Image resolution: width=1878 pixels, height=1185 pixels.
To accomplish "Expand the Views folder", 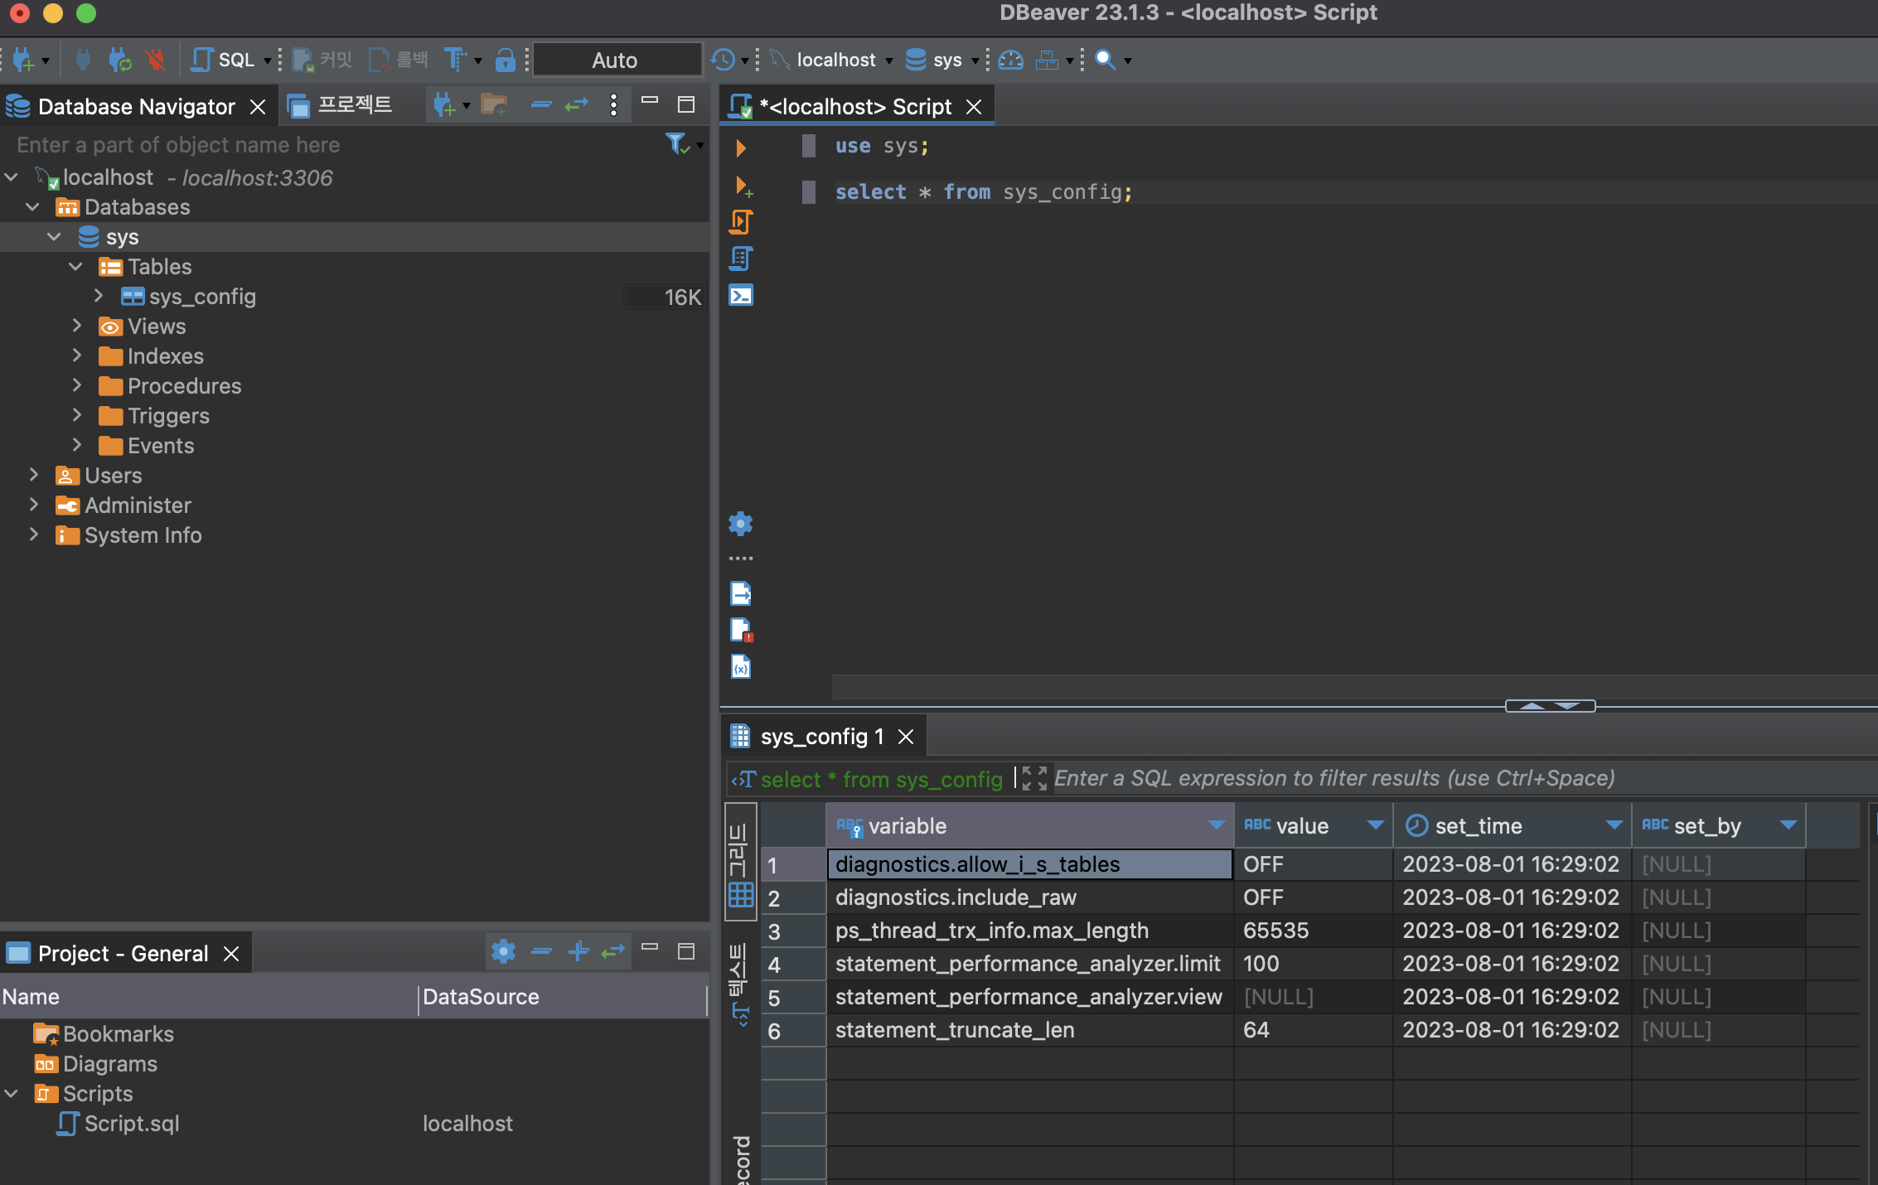I will [76, 326].
